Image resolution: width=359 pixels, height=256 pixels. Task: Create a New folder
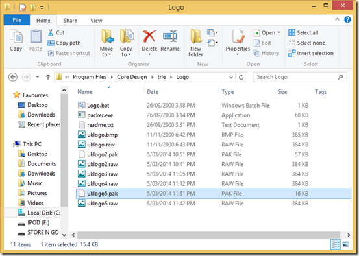pyautogui.click(x=196, y=43)
